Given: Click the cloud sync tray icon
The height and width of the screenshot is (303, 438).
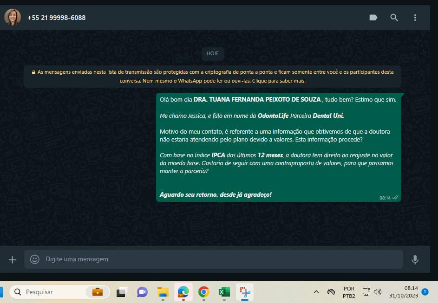Looking at the screenshot, I should [x=331, y=292].
